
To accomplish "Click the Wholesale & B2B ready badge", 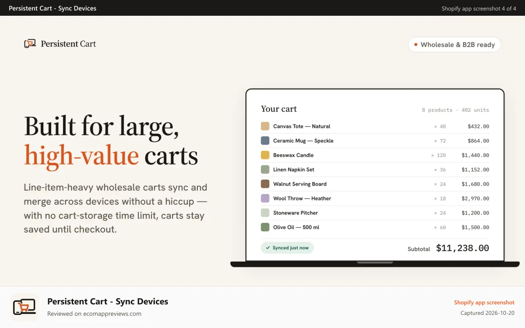I will [x=455, y=45].
